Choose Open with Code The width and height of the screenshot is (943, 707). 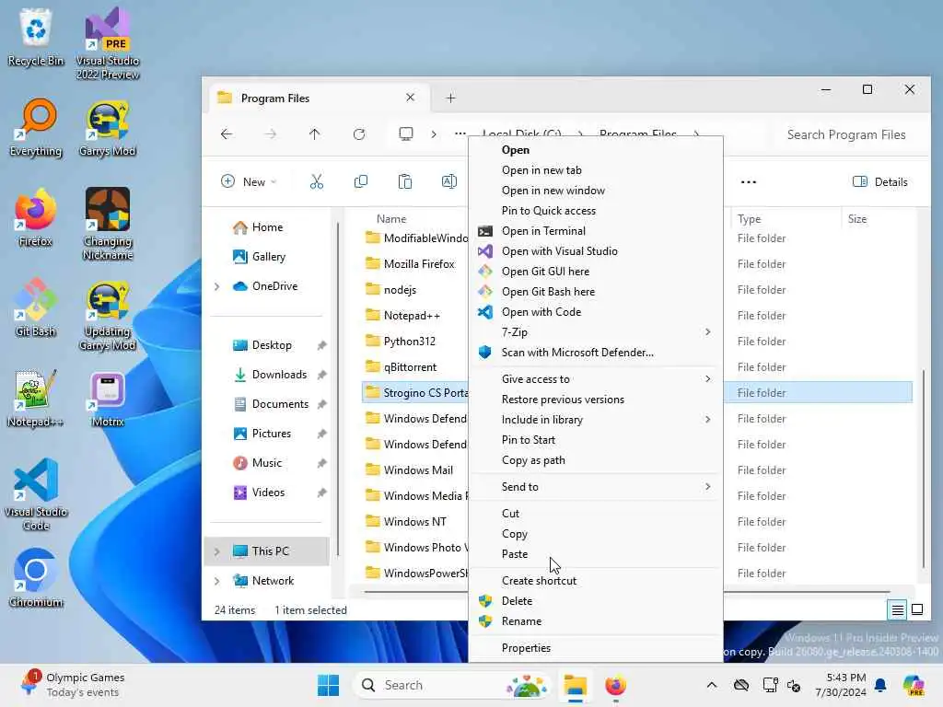pos(596,312)
